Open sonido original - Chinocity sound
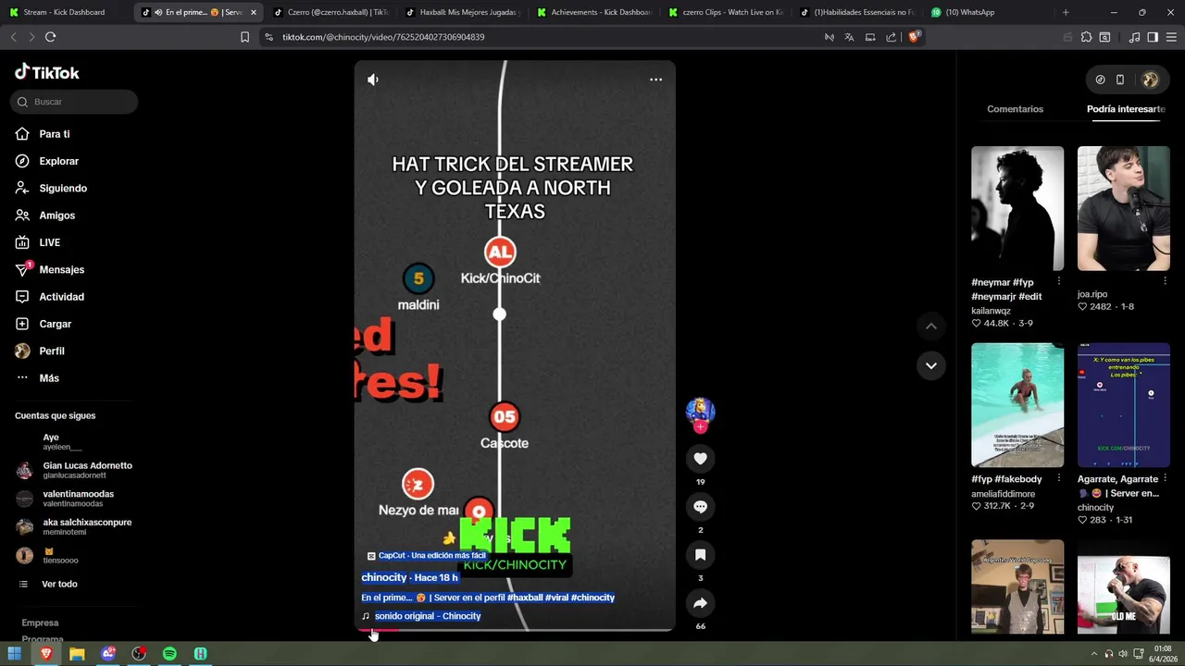The height and width of the screenshot is (666, 1185). point(428,616)
